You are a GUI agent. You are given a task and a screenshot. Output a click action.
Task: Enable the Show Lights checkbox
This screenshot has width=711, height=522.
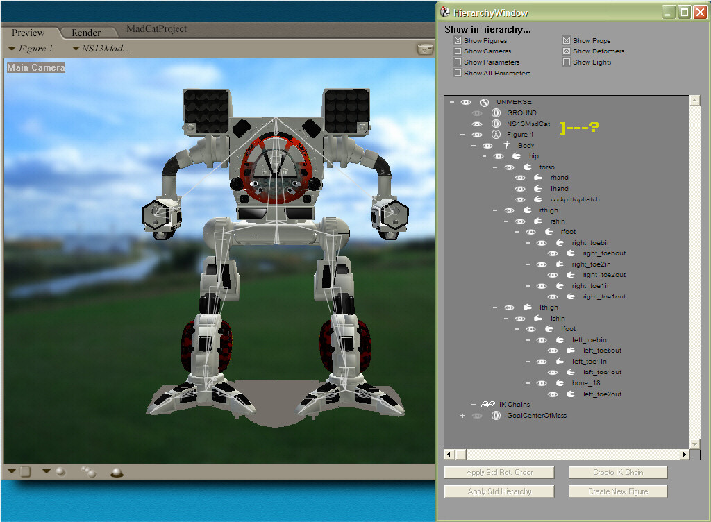tap(567, 62)
